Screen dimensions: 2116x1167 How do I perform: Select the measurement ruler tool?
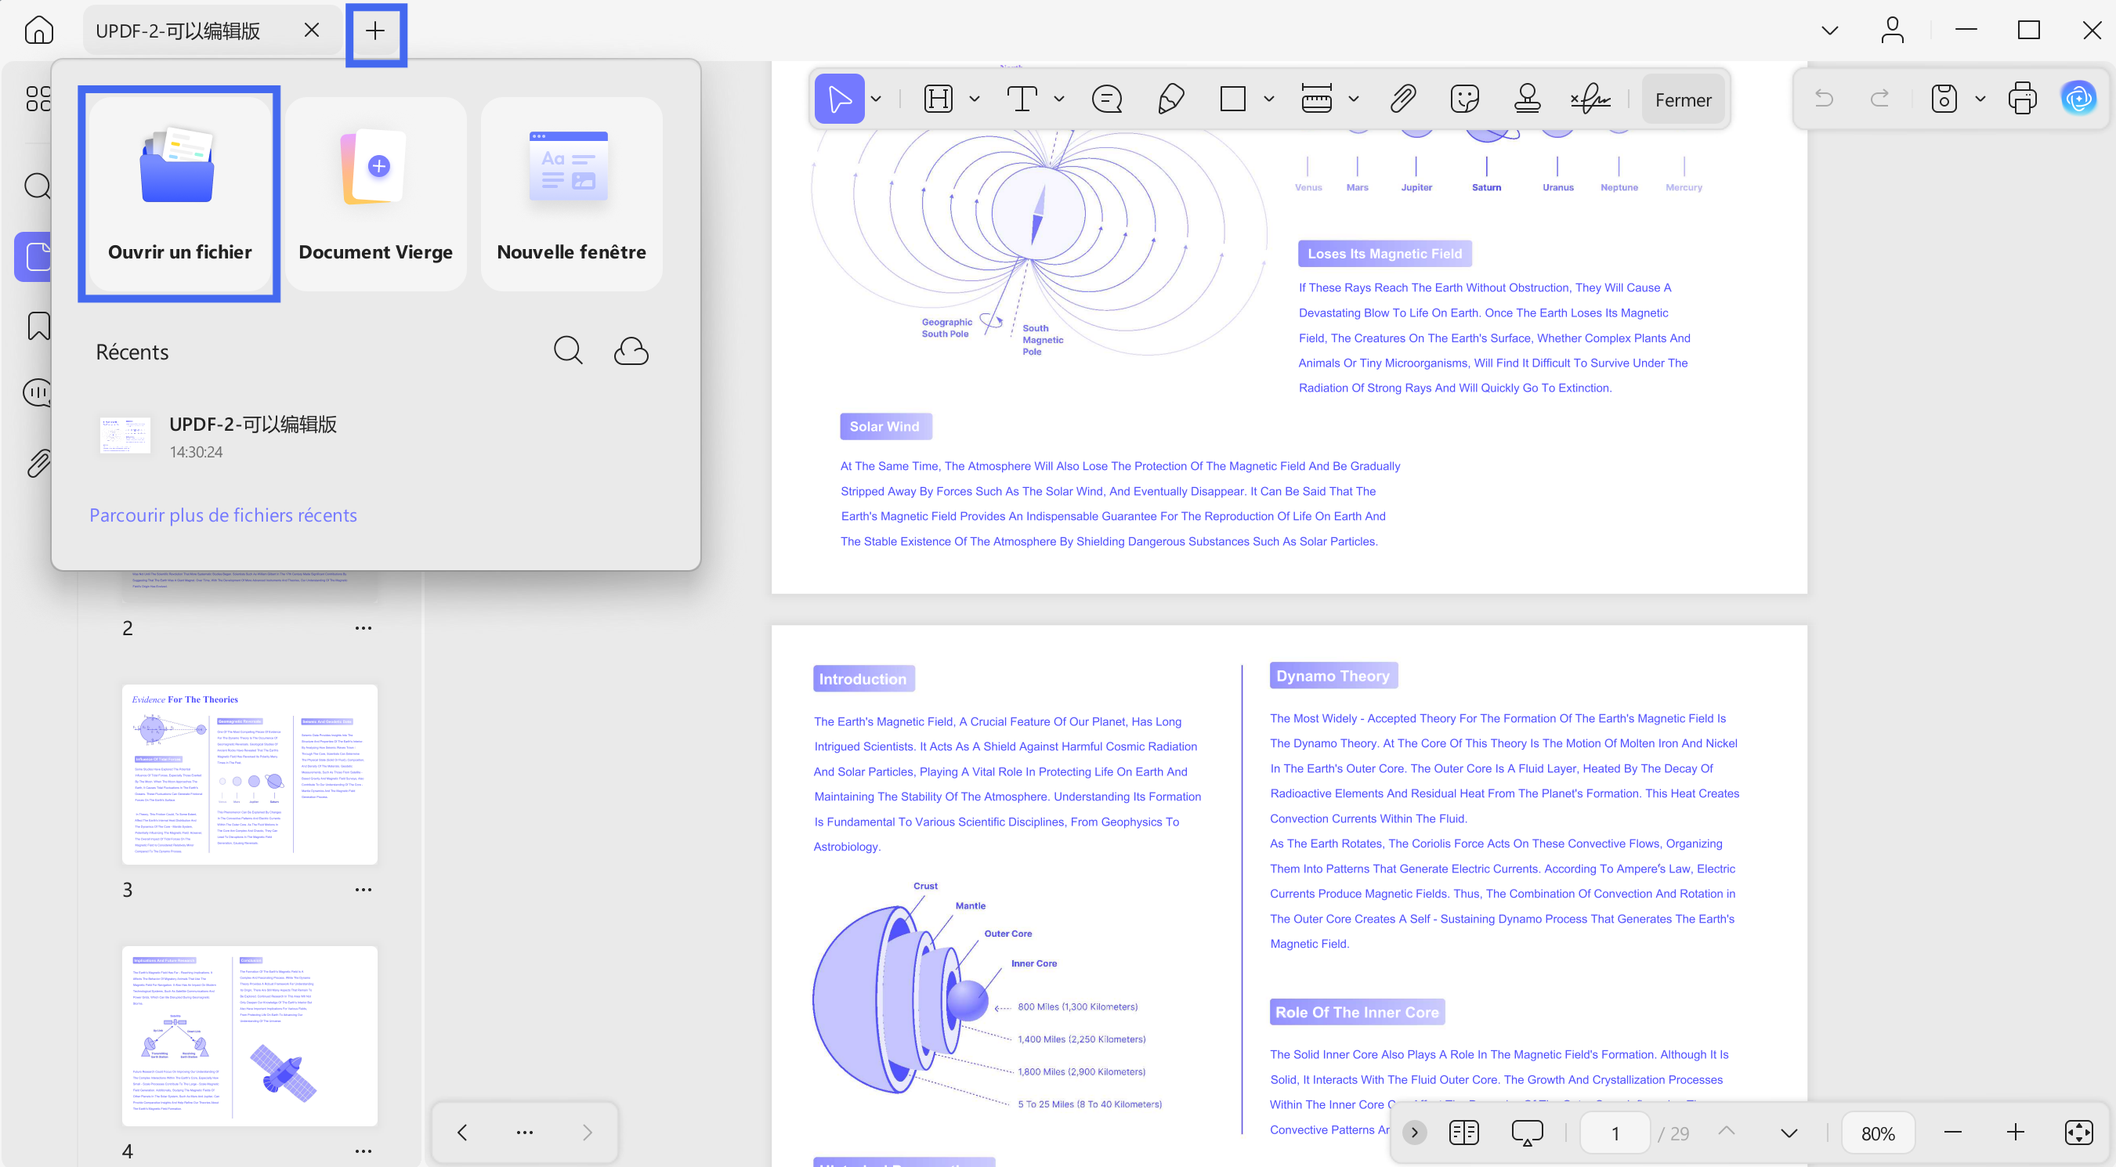pos(1317,99)
